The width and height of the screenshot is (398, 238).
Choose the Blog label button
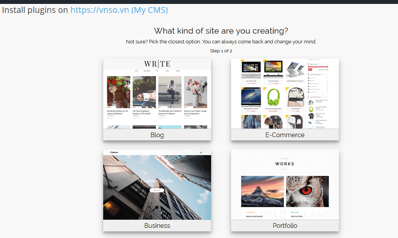click(x=157, y=135)
